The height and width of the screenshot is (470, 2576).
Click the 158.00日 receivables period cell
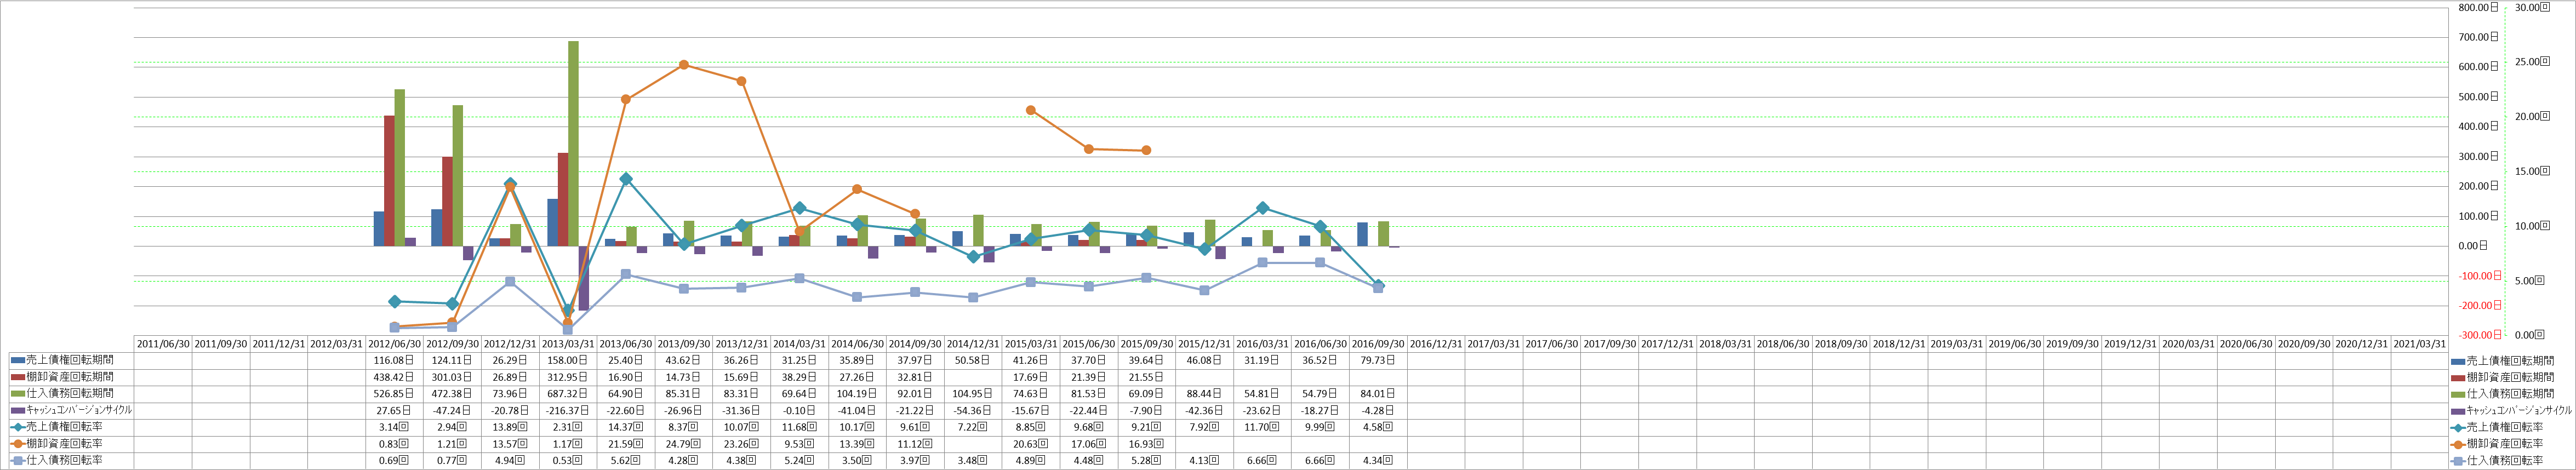(568, 360)
